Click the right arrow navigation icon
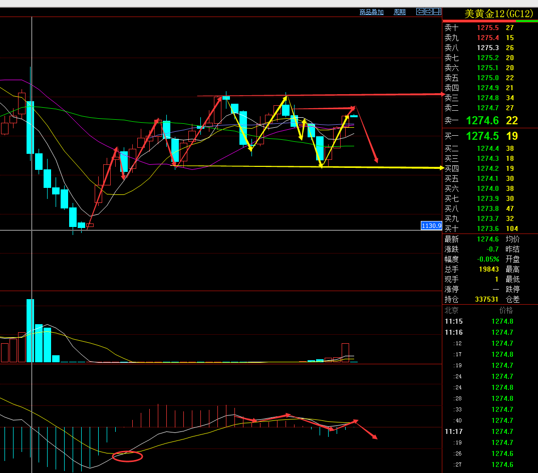 coord(429,12)
